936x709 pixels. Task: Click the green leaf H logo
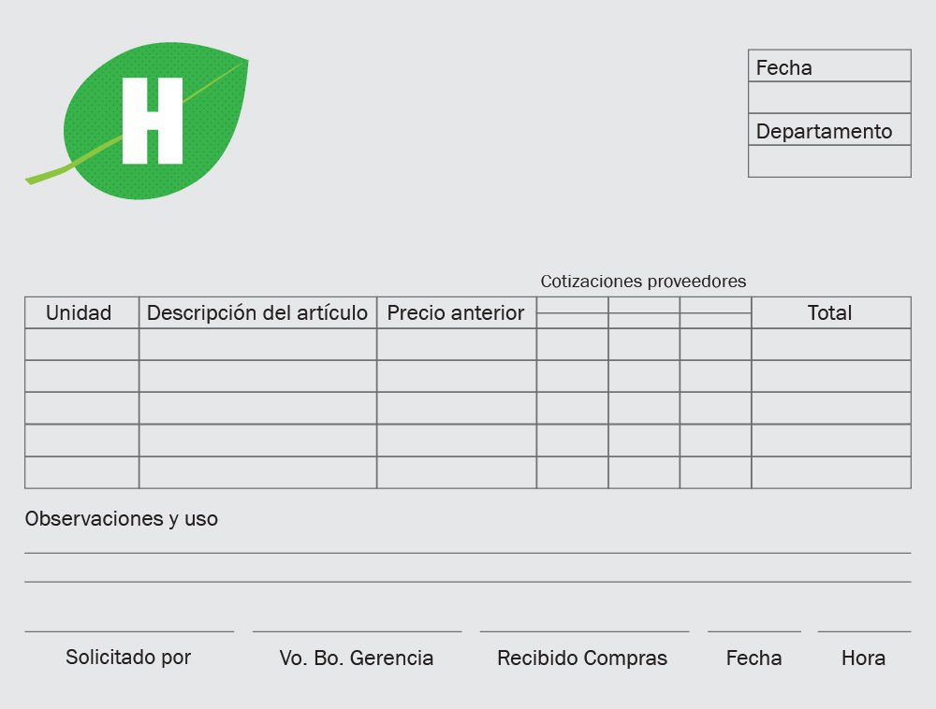138,121
